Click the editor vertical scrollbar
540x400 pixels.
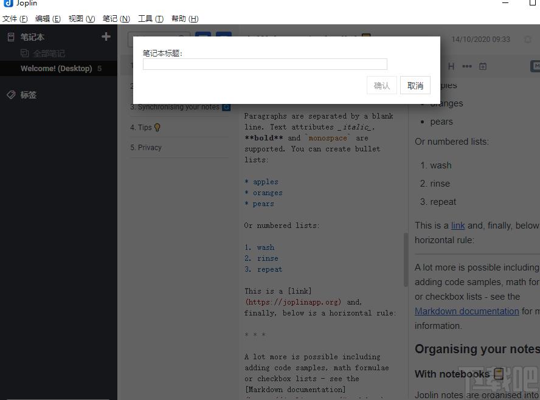pos(406,260)
